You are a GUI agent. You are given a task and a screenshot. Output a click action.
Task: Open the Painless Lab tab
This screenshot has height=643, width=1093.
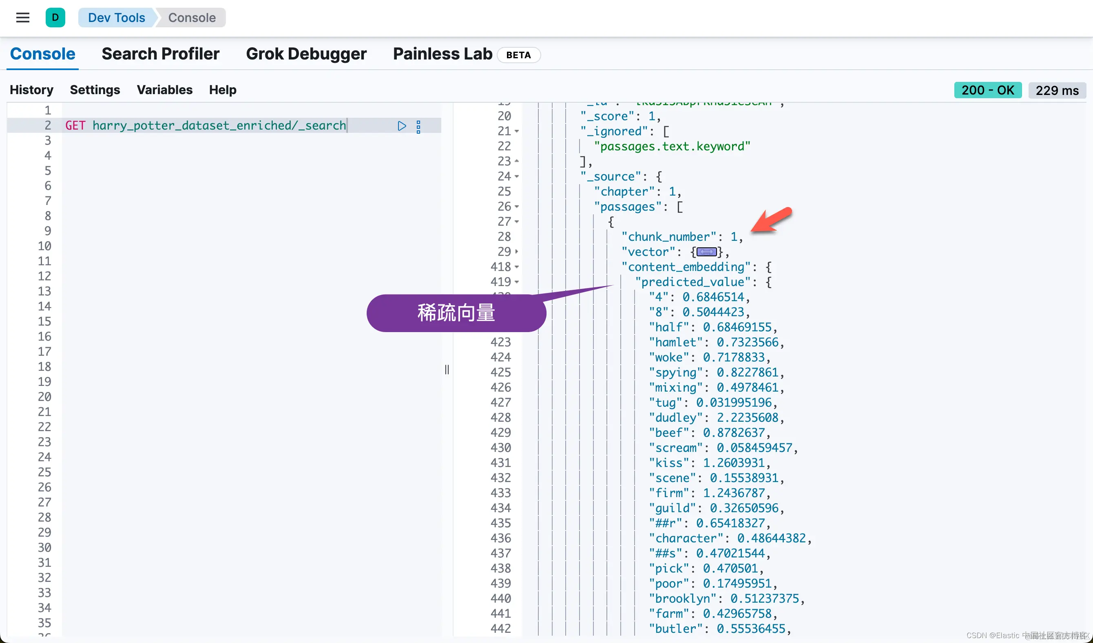click(x=443, y=54)
